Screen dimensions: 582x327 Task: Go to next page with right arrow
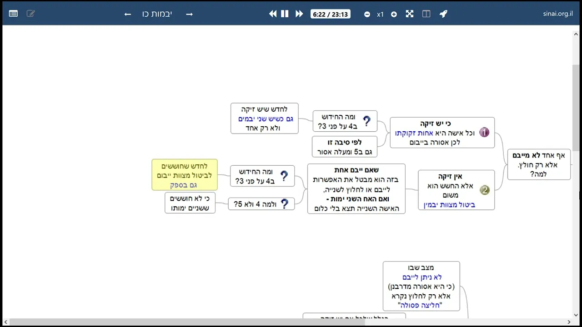(189, 15)
